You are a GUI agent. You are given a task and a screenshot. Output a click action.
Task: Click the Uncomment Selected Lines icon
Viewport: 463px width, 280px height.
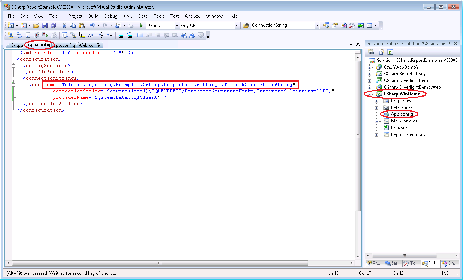pos(130,35)
